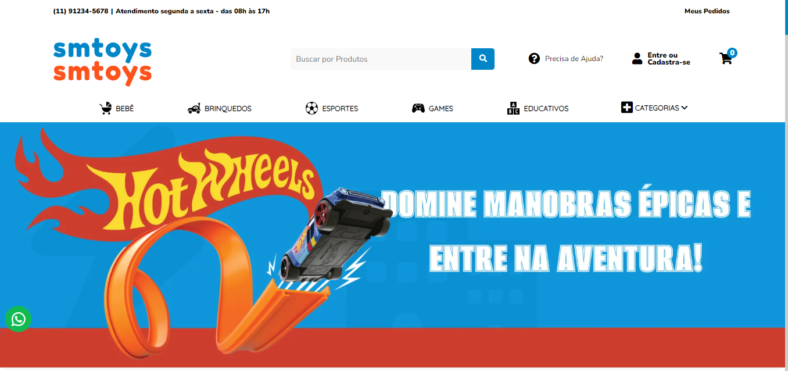
Task: Click the toy car Brinquedos icon
Action: pyautogui.click(x=194, y=108)
